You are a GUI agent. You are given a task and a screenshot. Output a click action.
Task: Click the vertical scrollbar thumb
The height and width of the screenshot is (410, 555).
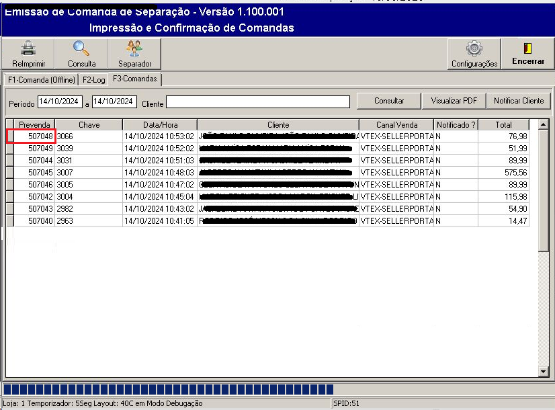[543, 191]
